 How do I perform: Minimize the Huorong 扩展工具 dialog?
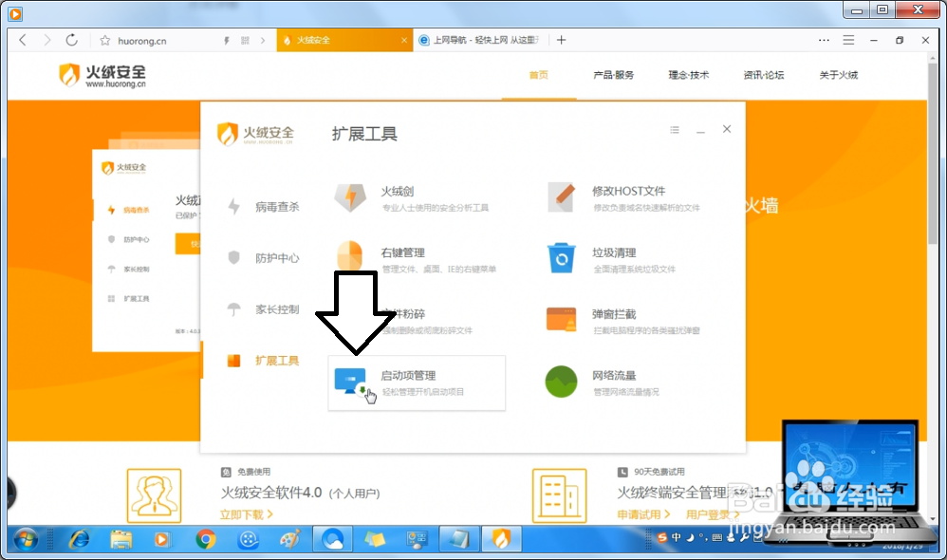tap(700, 130)
